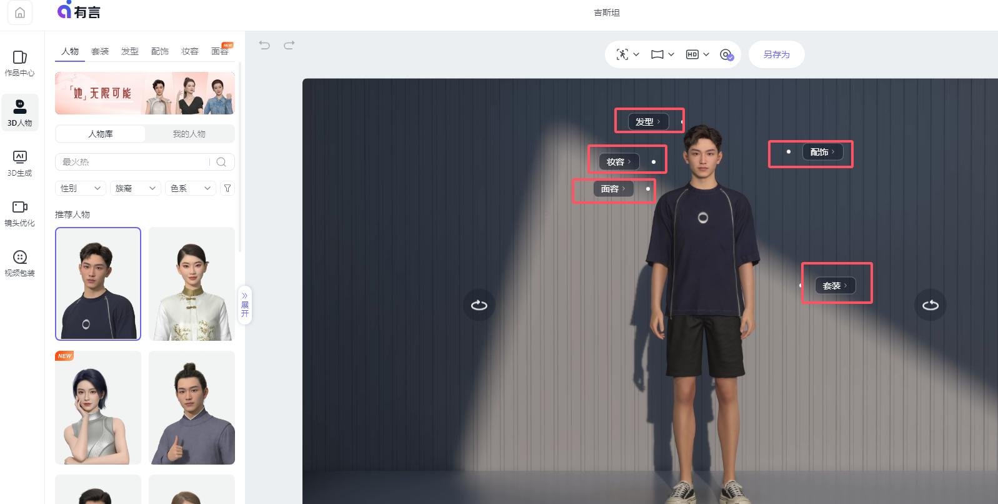Click the undo arrow icon
This screenshot has height=504, width=998.
click(264, 45)
